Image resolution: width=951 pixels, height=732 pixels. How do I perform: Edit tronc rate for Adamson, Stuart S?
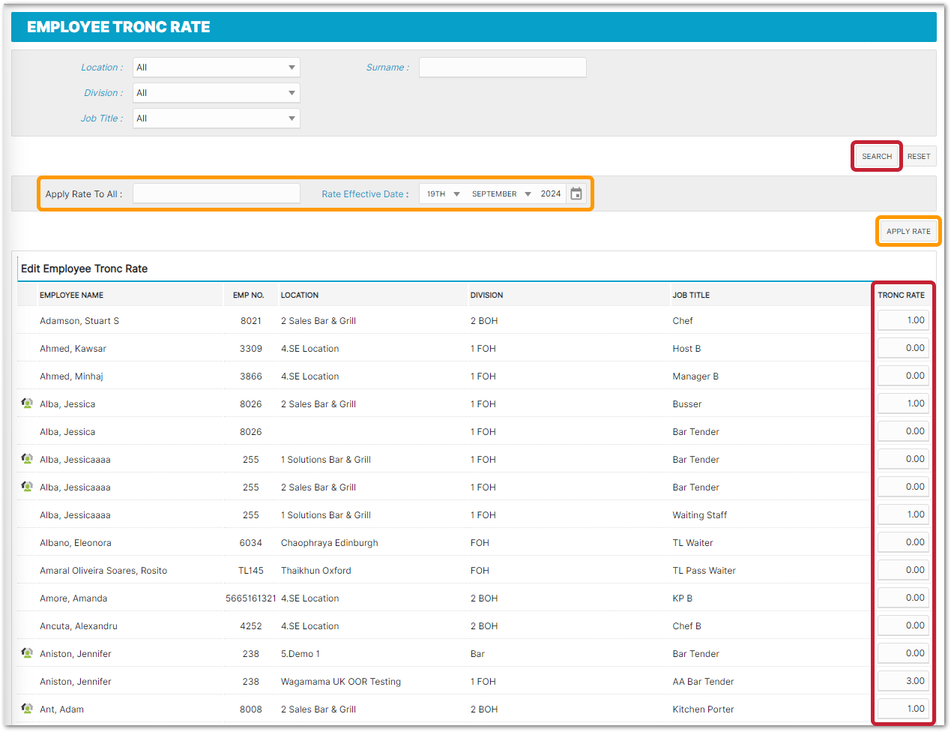point(903,320)
